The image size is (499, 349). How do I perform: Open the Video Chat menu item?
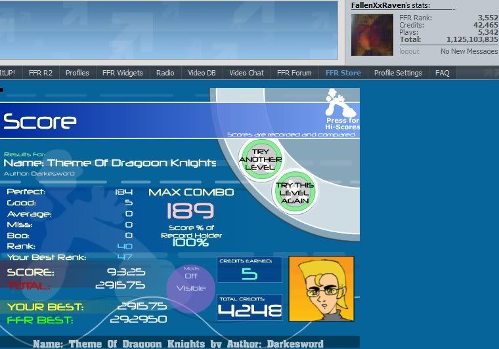tap(246, 73)
